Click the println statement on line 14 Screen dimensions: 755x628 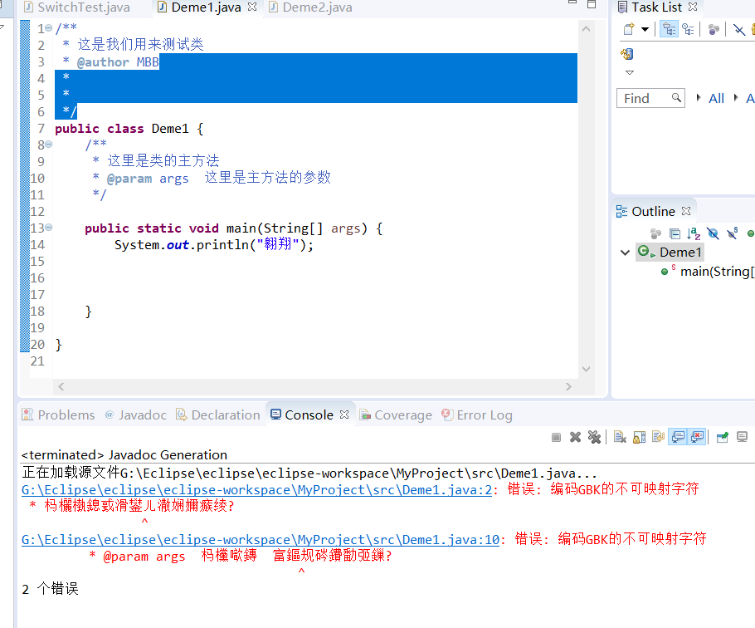(214, 244)
